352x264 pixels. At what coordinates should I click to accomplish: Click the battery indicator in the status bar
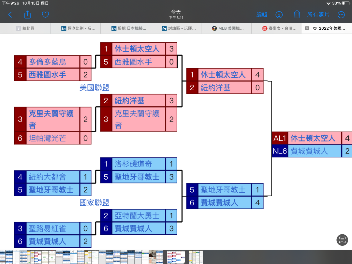click(346, 3)
